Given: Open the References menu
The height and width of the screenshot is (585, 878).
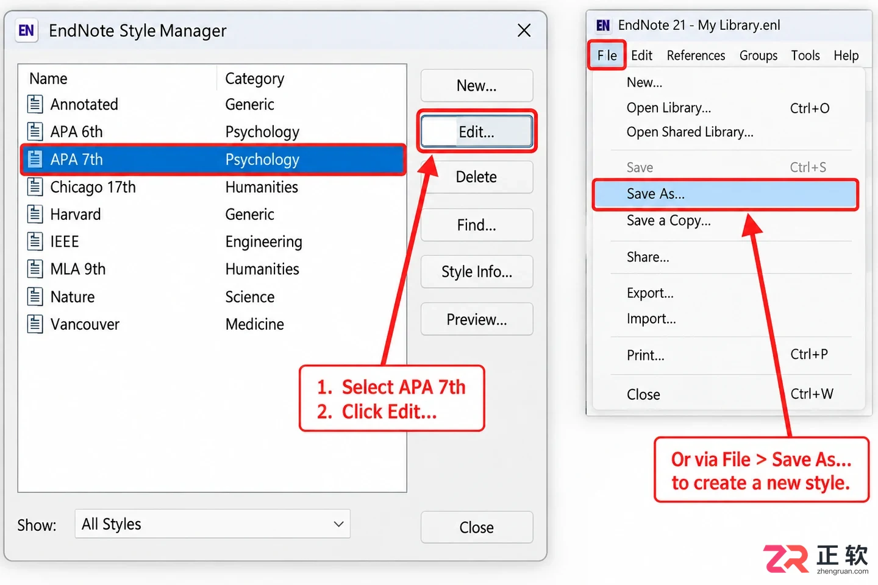Looking at the screenshot, I should pyautogui.click(x=696, y=55).
